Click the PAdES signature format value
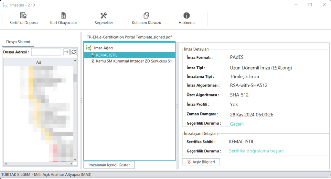The width and height of the screenshot is (331, 179). click(x=237, y=57)
